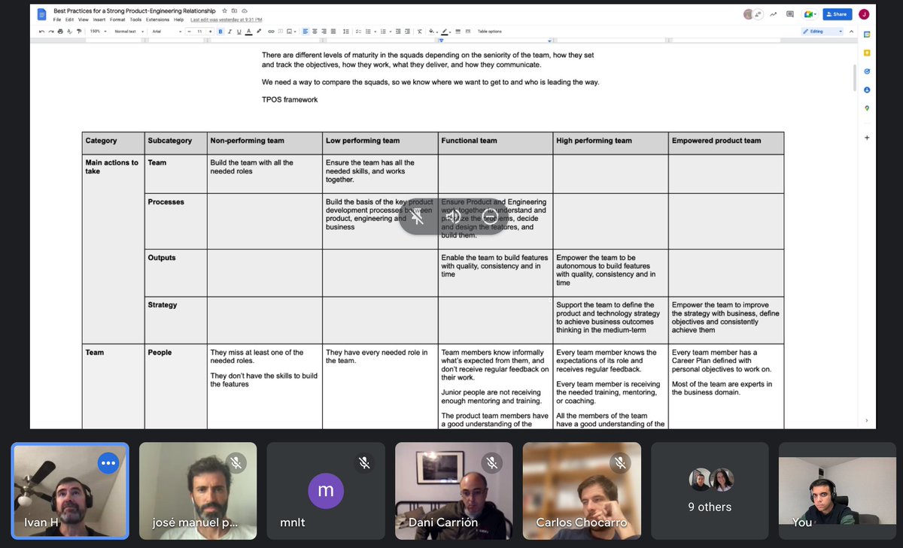Click the Line spacing icon
The width and height of the screenshot is (903, 548).
tap(346, 32)
